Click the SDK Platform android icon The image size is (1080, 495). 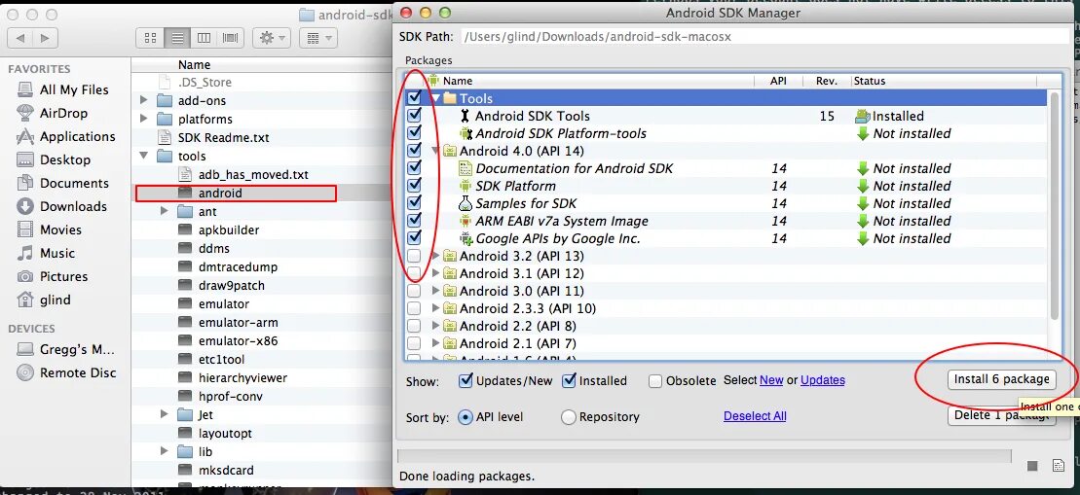point(466,187)
